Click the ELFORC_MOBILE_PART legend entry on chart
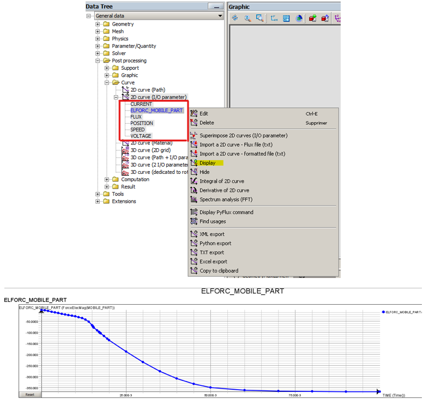This screenshot has height=399, width=423. 402,312
